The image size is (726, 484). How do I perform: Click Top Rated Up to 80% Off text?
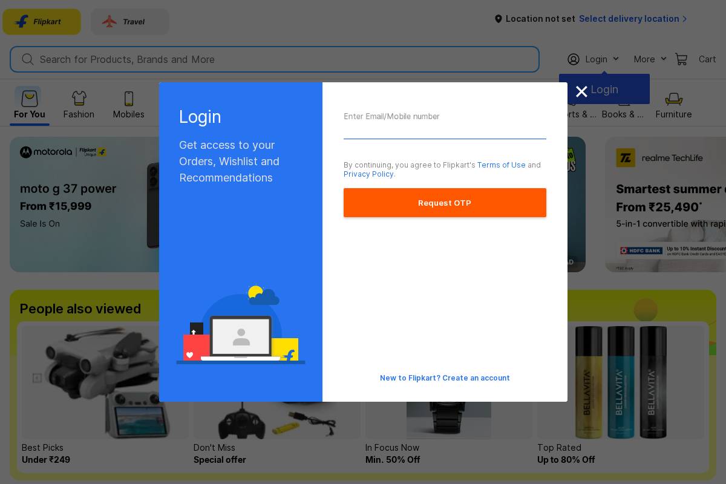coord(566,454)
